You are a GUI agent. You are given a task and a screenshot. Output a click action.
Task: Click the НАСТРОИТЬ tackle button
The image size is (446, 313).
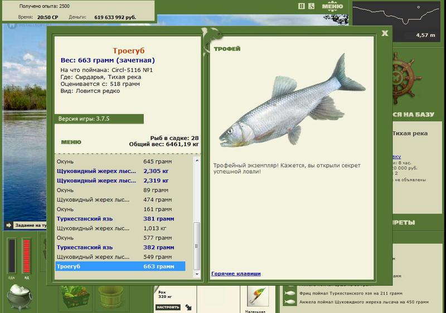(x=168, y=307)
